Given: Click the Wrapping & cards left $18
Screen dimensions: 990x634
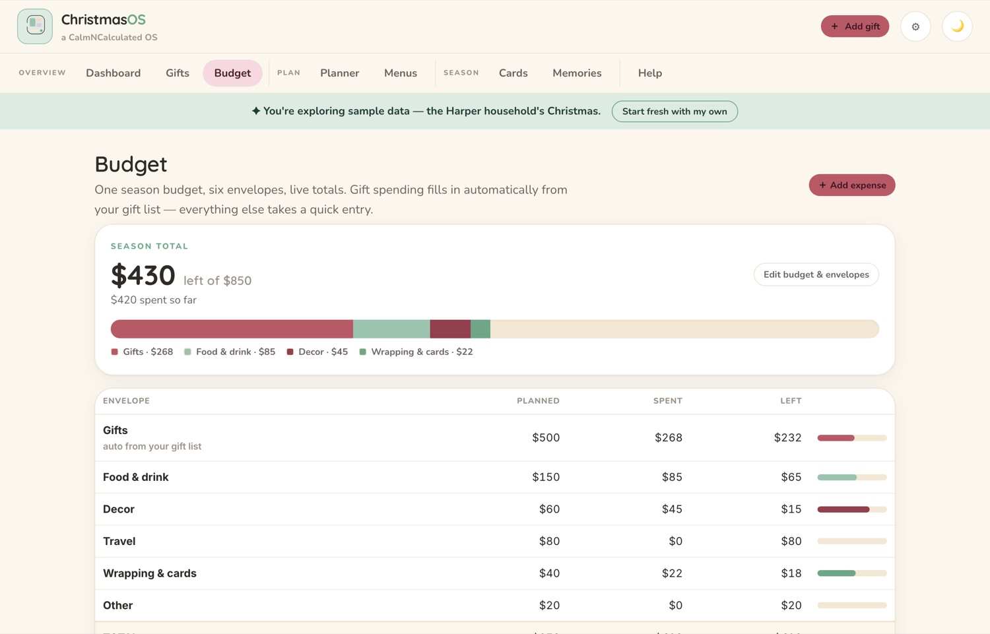Looking at the screenshot, I should click(791, 573).
